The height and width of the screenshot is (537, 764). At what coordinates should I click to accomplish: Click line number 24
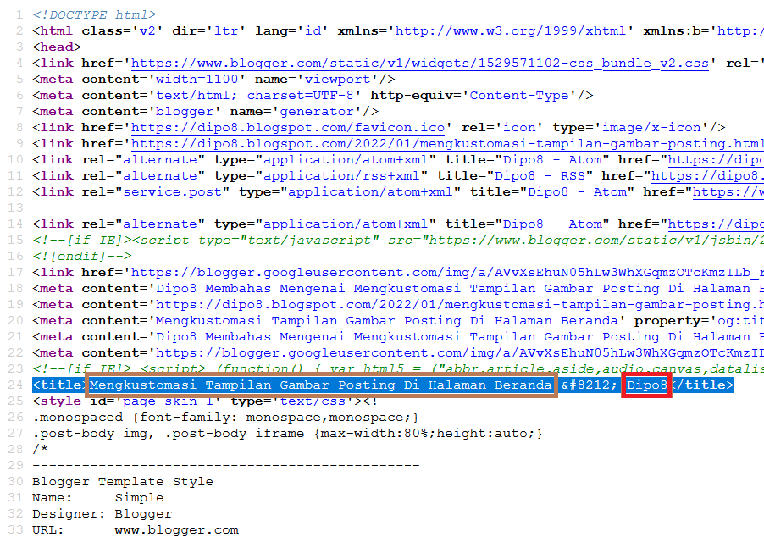15,385
